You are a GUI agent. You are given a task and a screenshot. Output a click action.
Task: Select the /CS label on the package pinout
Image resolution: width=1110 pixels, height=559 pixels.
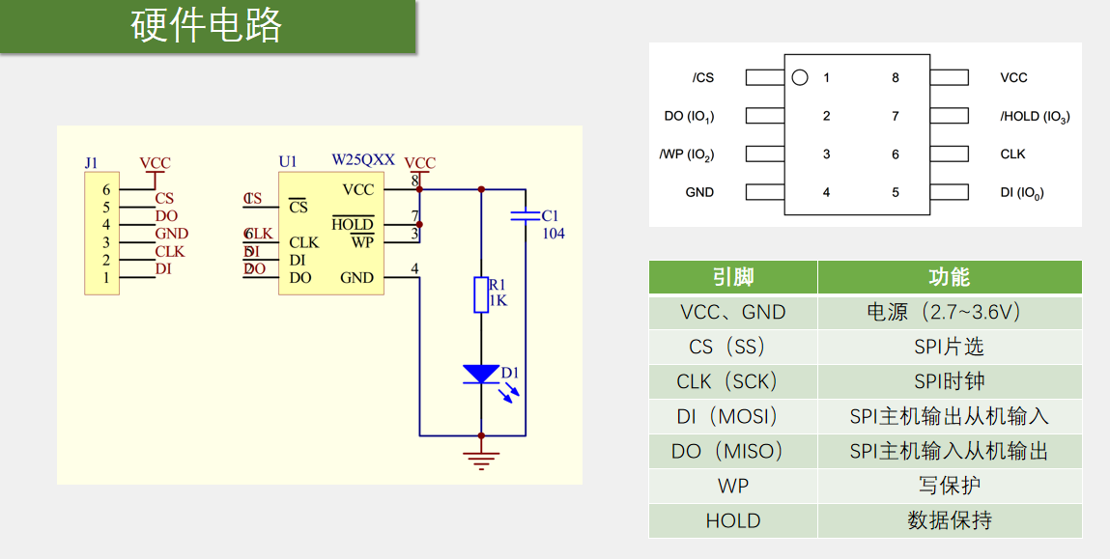click(703, 78)
